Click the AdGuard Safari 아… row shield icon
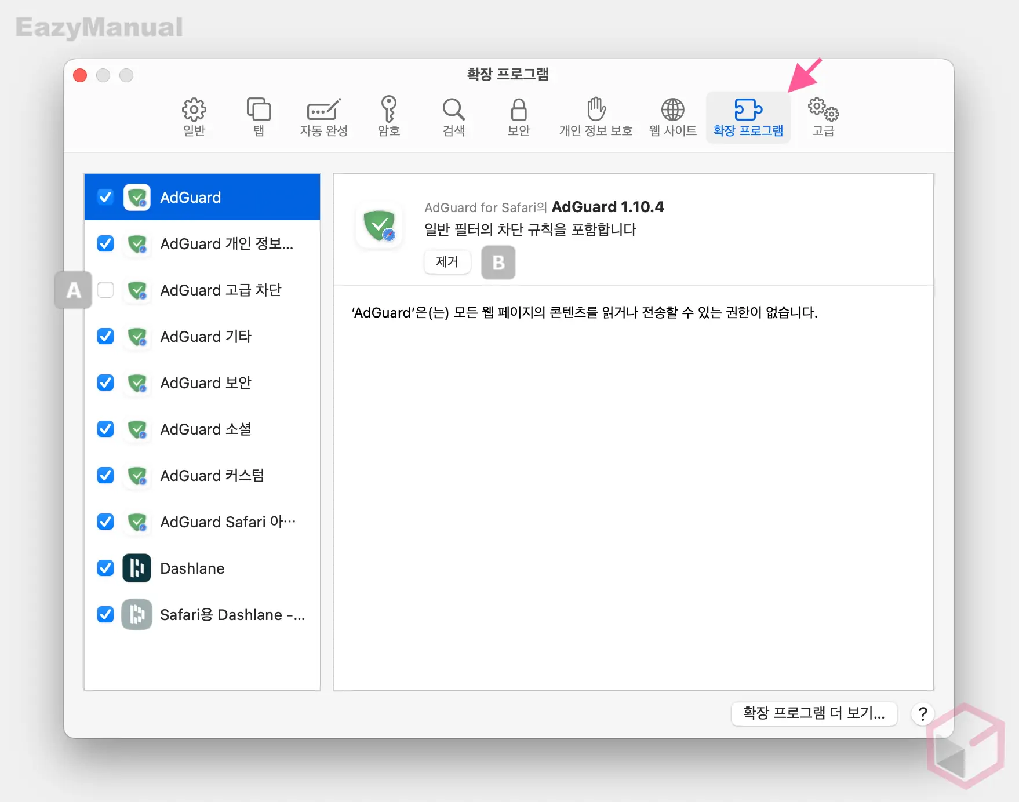The image size is (1019, 802). 137,522
